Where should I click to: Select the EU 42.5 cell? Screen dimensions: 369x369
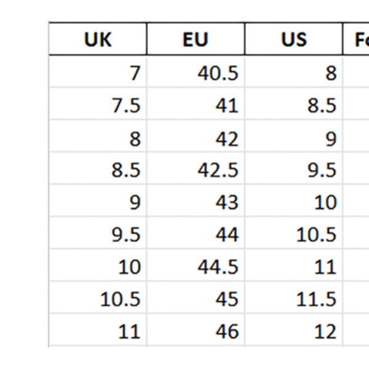pos(196,170)
